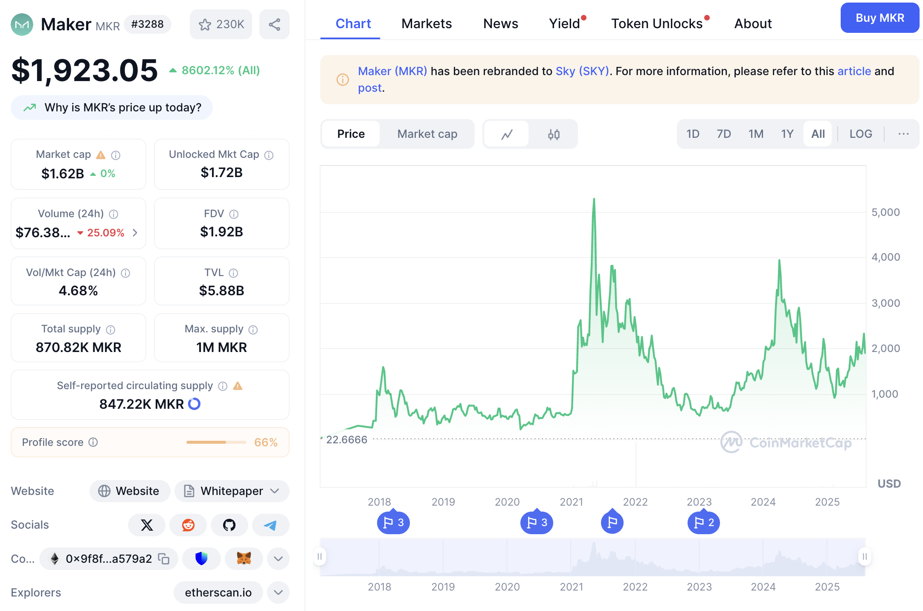Add token to MetaMask via fox icon
This screenshot has width=923, height=611.
click(244, 559)
